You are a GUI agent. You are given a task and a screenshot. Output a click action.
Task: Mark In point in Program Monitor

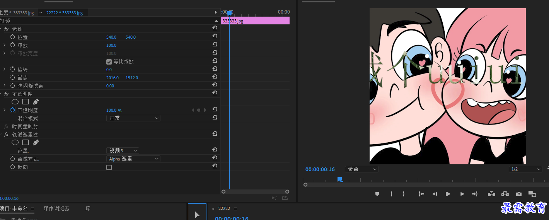click(x=392, y=194)
